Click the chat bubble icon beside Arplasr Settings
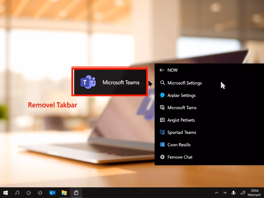Image resolution: width=264 pixels, height=198 pixels. tap(162, 95)
